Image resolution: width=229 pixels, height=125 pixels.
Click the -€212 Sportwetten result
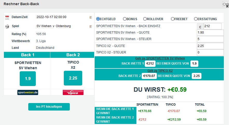pyautogui.click(x=142, y=120)
